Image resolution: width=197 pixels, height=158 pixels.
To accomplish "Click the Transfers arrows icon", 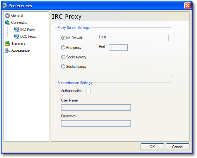I will [7, 43].
